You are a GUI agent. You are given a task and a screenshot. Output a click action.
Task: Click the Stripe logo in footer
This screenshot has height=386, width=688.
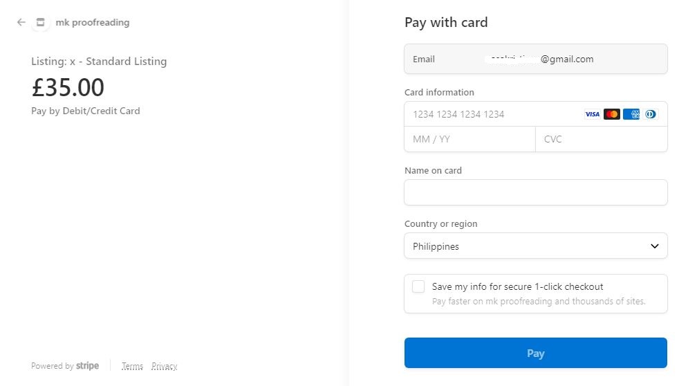pyautogui.click(x=87, y=366)
